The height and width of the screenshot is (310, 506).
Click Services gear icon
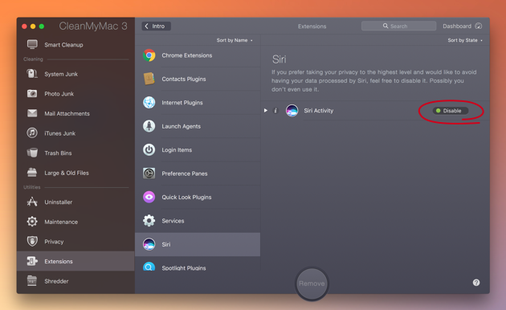pyautogui.click(x=149, y=221)
